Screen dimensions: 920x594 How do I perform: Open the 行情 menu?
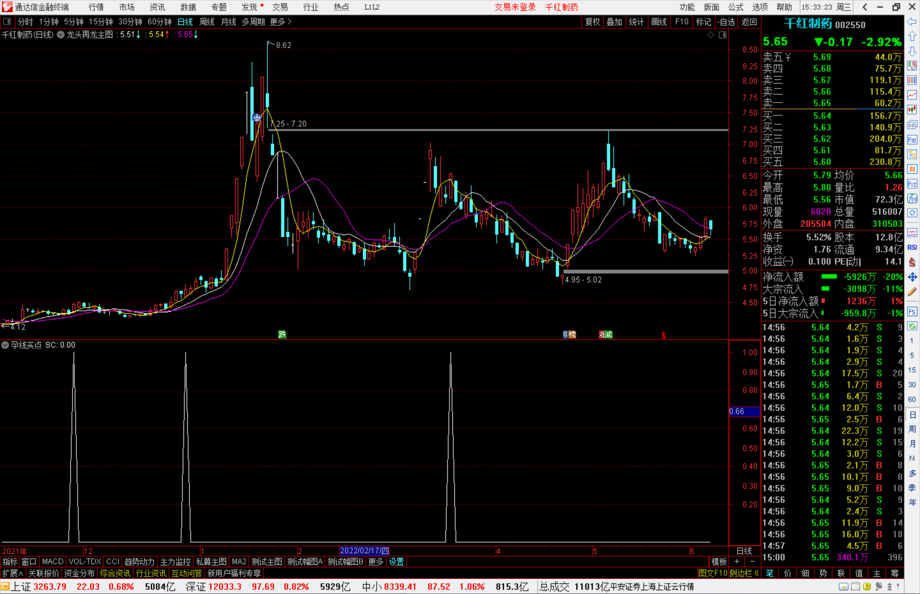(x=96, y=7)
